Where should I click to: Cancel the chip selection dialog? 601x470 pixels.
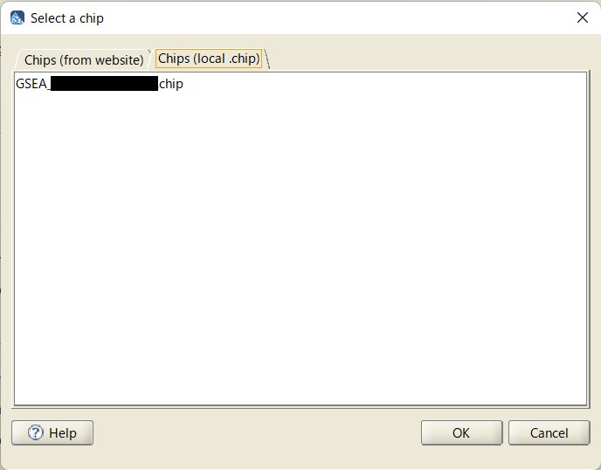coord(549,432)
